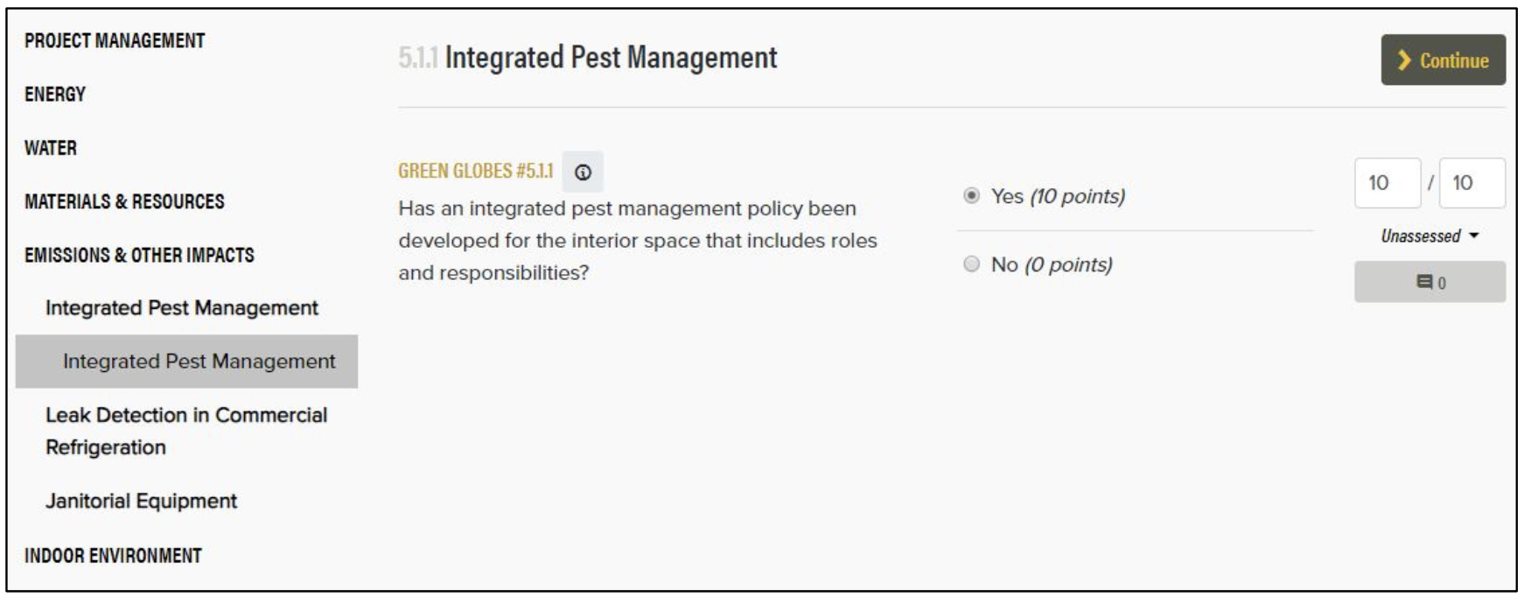Click the awarded points input field
Viewport: 1531px width, 604px height.
(x=1387, y=183)
